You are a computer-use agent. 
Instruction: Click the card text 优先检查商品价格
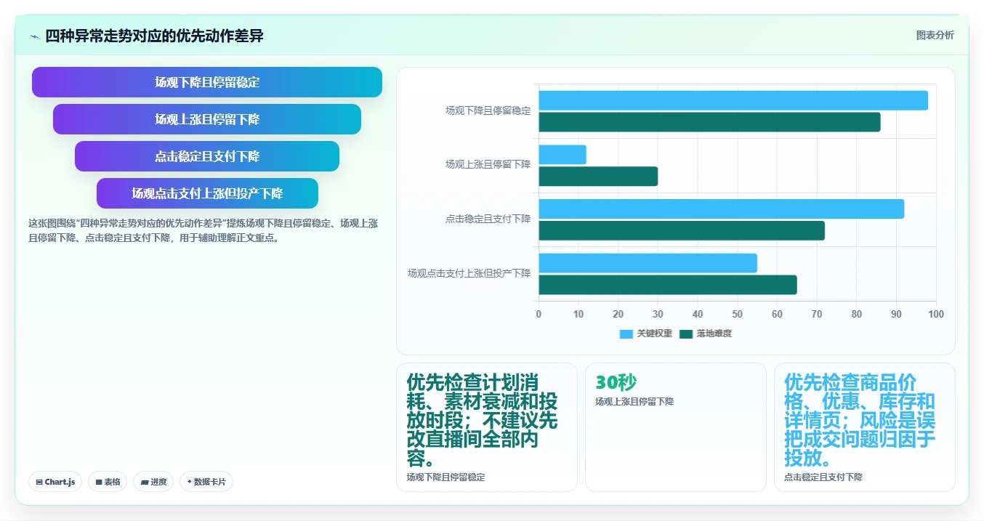(860, 420)
